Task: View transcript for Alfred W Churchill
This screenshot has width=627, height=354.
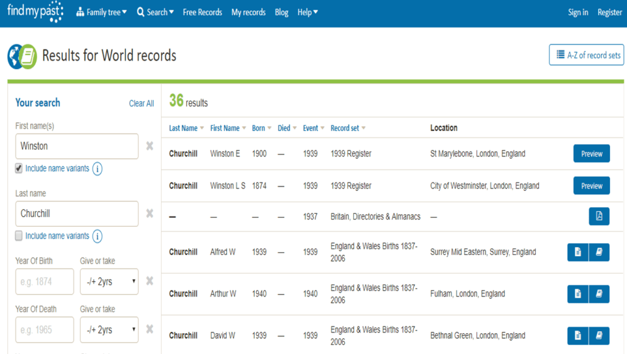Action: [x=578, y=253]
